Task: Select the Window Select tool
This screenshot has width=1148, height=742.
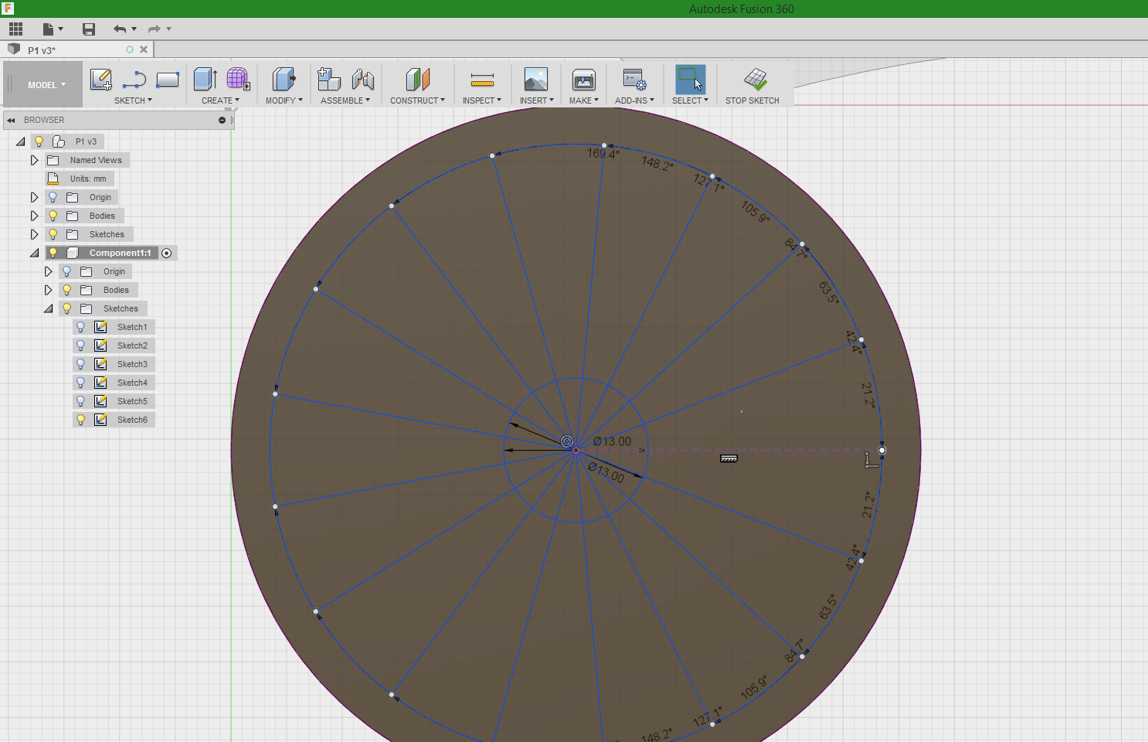Action: pos(690,79)
